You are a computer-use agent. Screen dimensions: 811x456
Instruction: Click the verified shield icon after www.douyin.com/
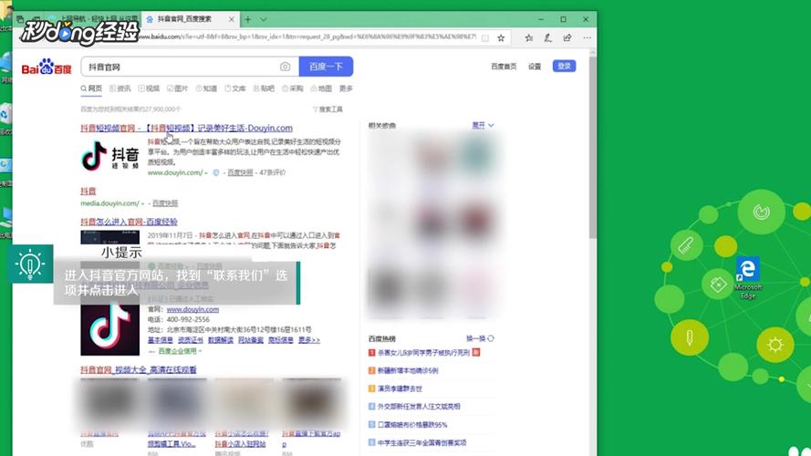(216, 172)
